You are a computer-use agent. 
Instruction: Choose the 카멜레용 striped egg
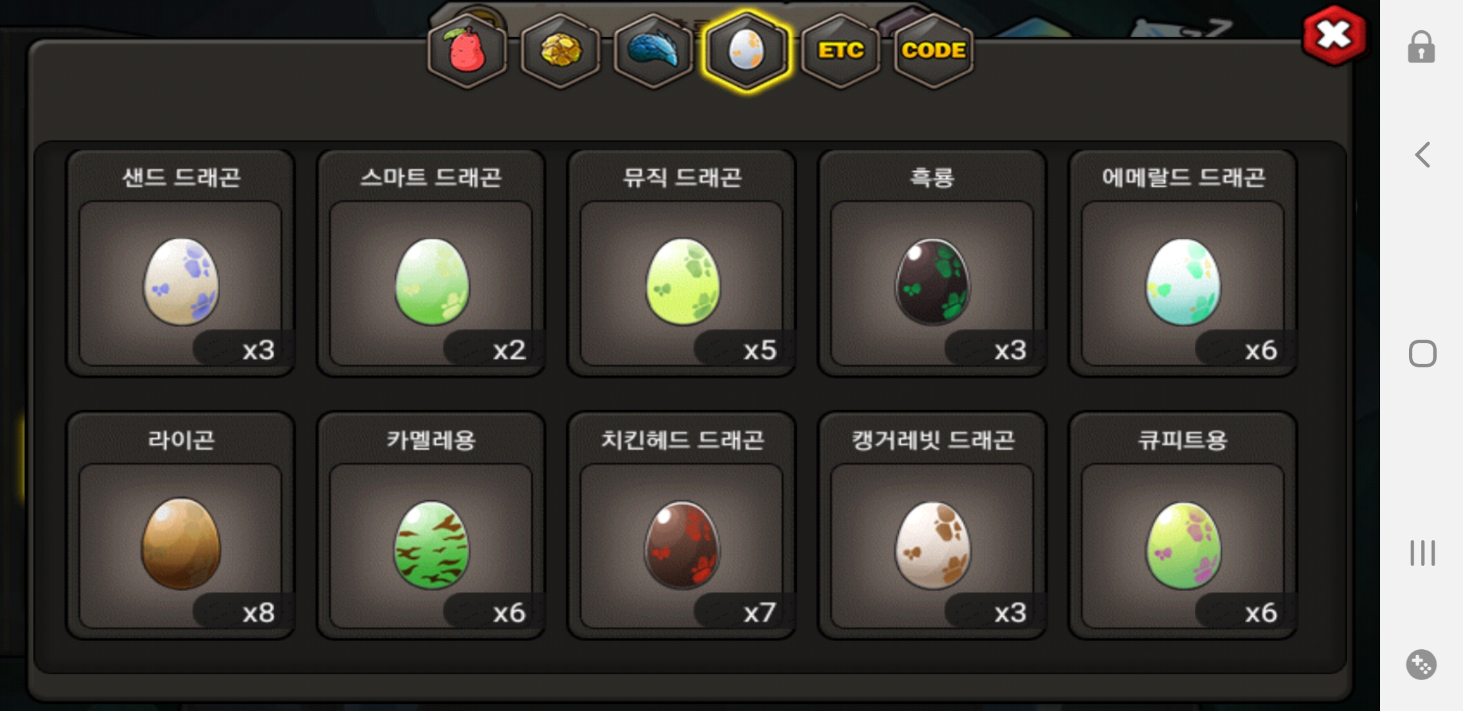click(x=431, y=525)
